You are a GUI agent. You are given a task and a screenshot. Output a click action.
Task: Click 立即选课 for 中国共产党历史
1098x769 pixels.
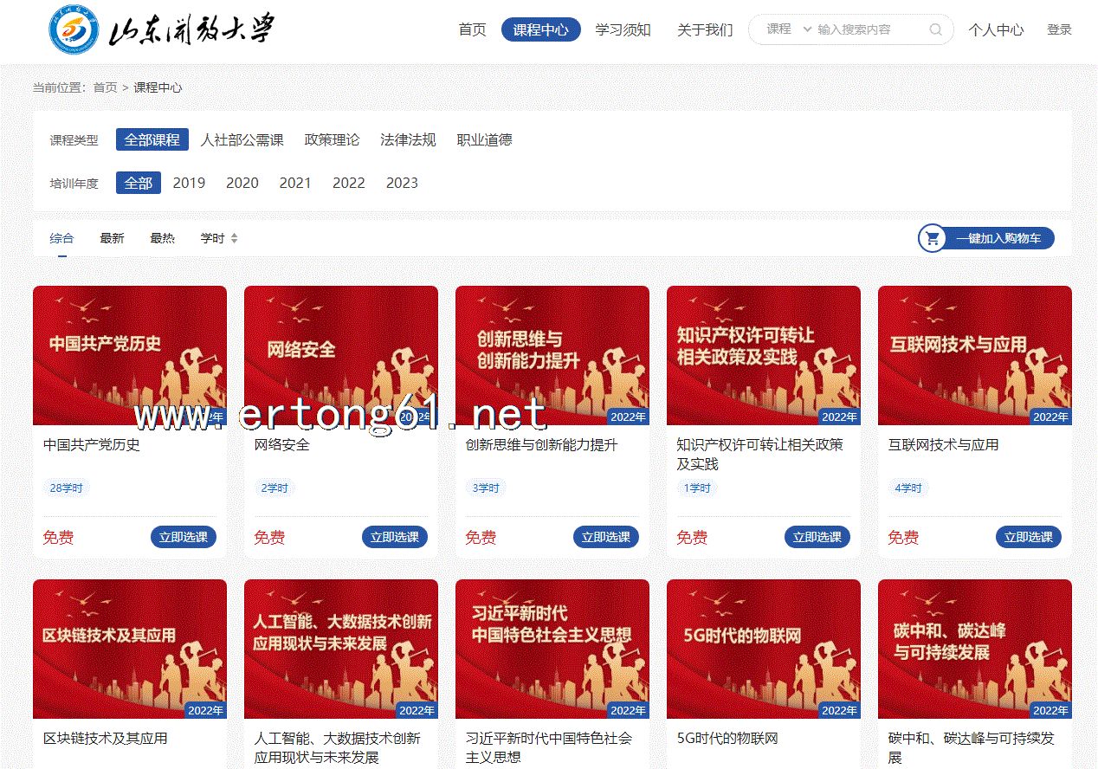coord(183,537)
